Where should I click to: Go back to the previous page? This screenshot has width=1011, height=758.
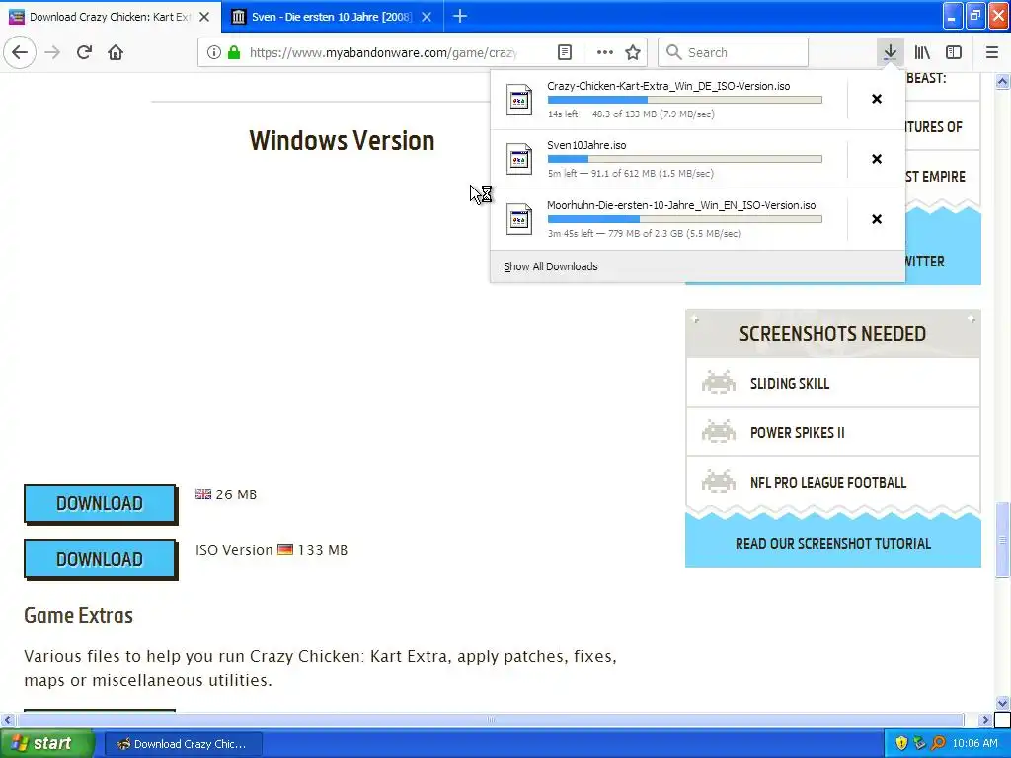point(20,52)
